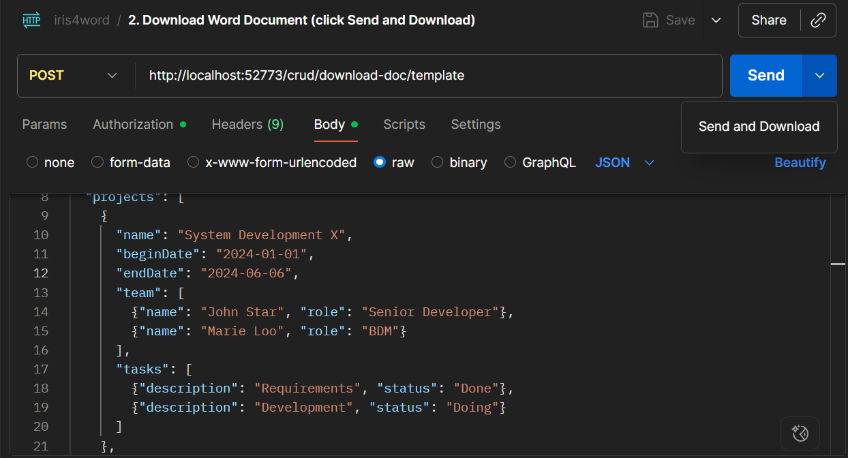Expand the Send button arrow dropdown

click(x=819, y=76)
